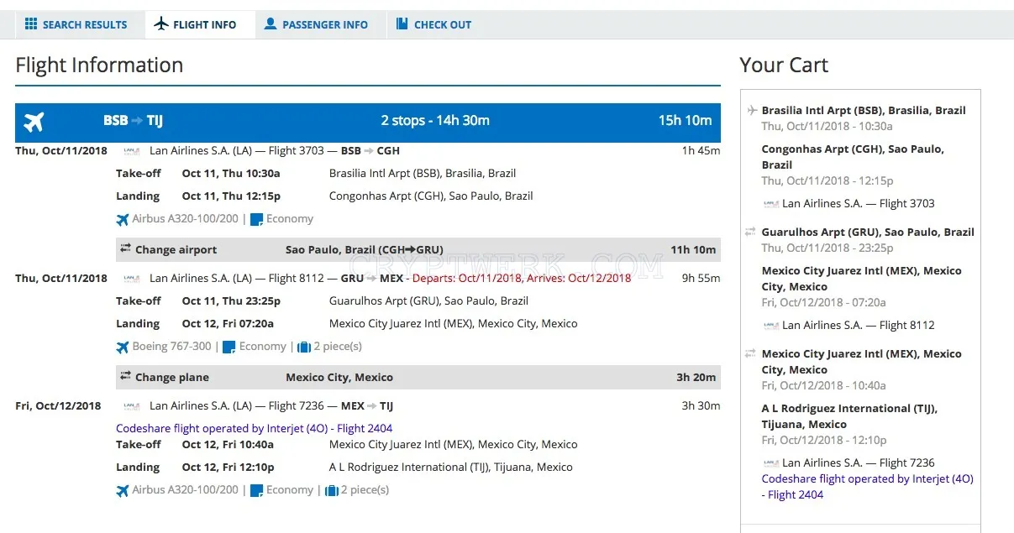Click the Change airport layover row

(x=418, y=249)
